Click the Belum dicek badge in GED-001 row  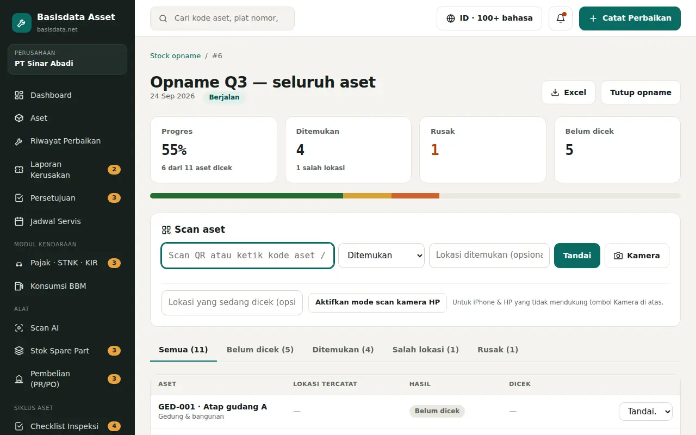click(437, 411)
